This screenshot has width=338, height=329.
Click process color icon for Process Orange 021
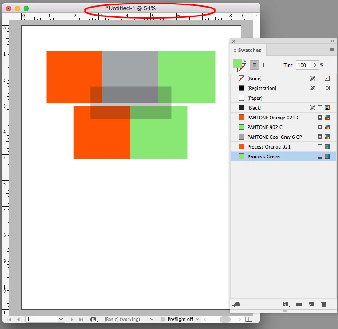[x=320, y=147]
